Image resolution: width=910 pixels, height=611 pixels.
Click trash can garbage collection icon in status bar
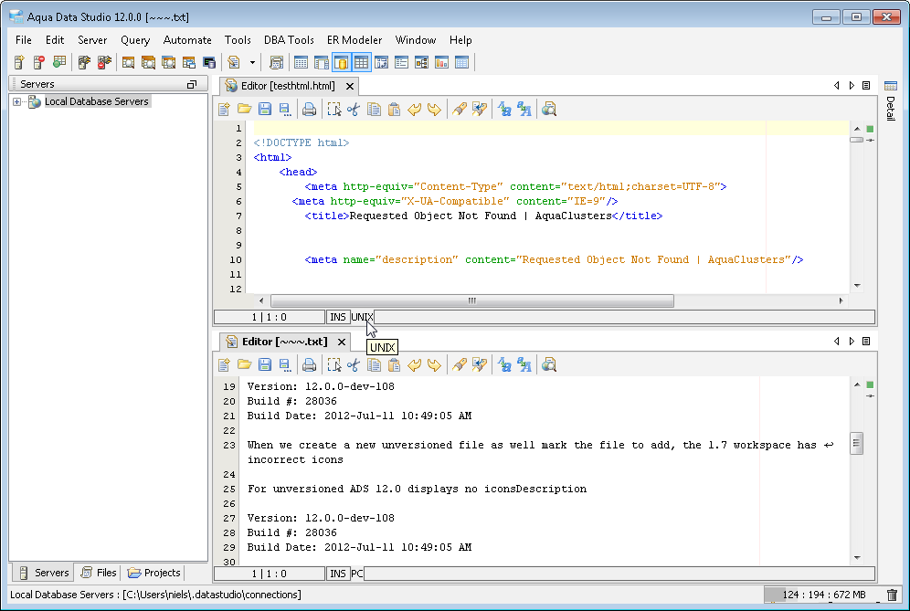(892, 595)
